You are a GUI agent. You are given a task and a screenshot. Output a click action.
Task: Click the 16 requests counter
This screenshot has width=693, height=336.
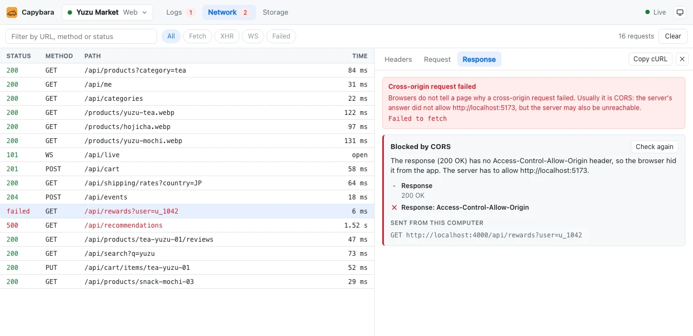click(x=636, y=36)
